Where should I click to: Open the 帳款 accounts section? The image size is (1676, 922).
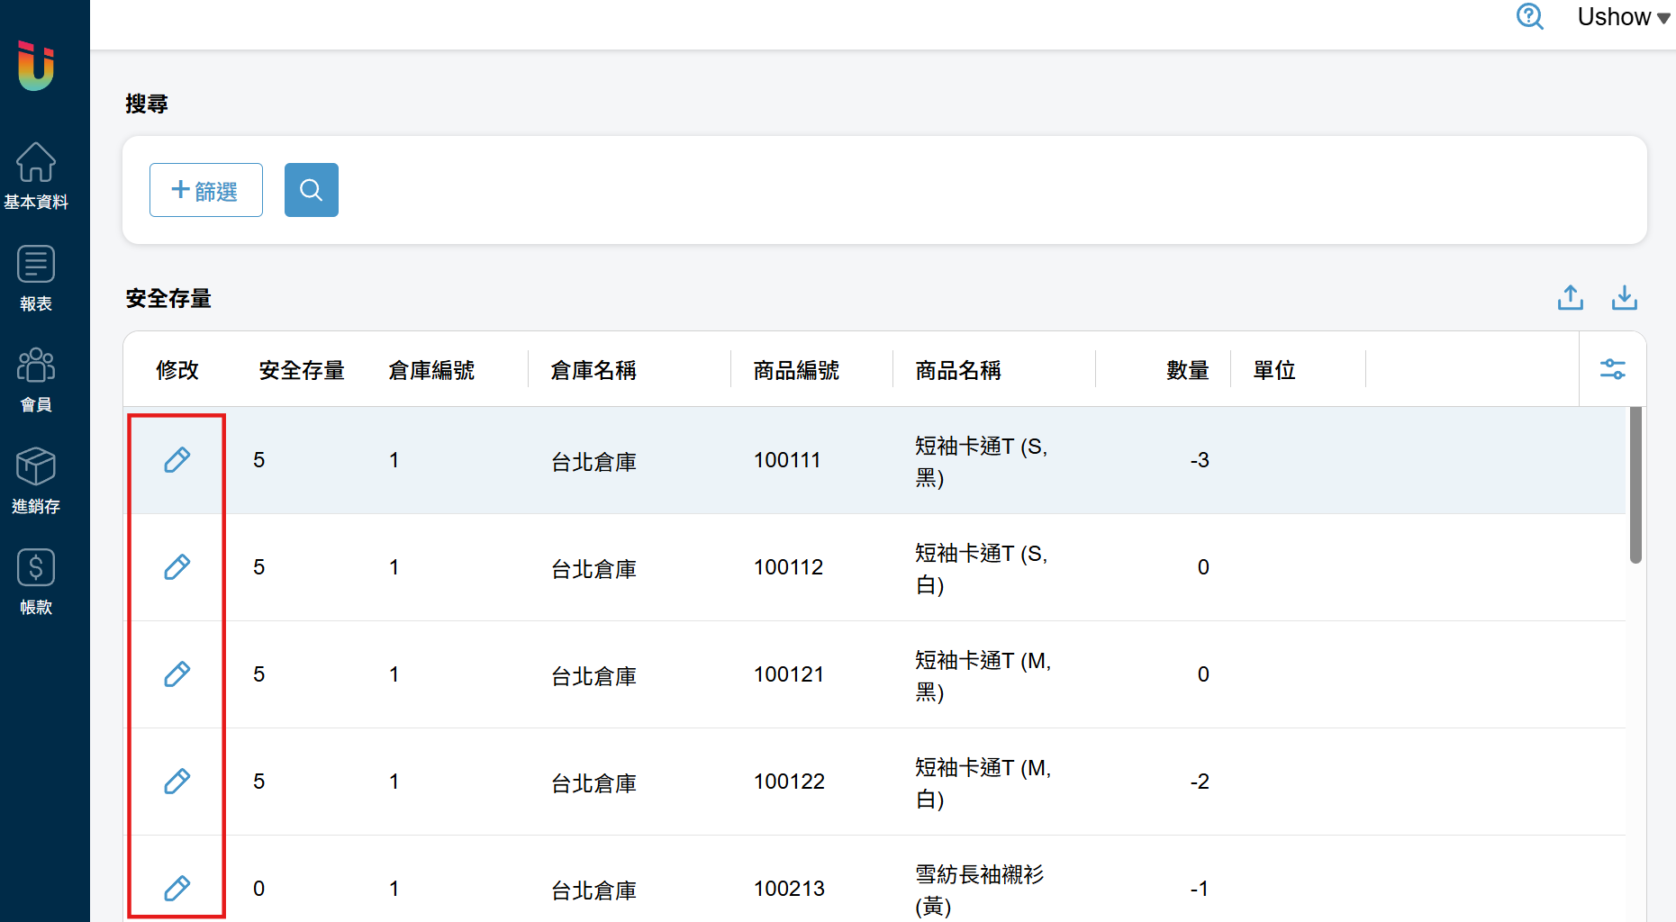36,583
